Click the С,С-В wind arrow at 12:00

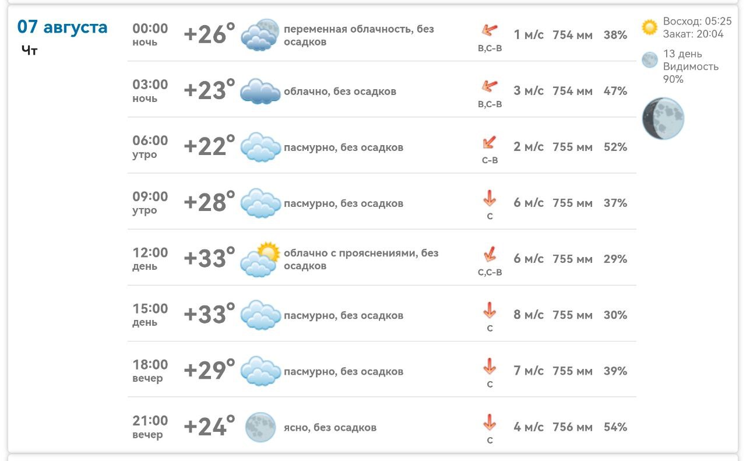(x=490, y=255)
